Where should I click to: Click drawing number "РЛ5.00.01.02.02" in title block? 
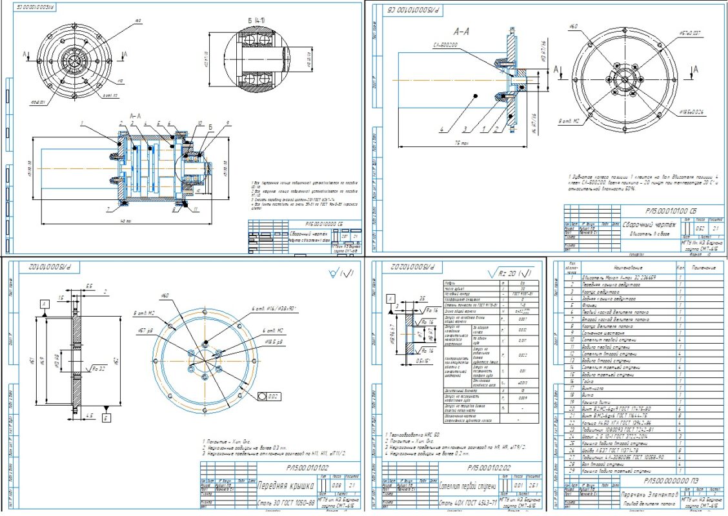pyautogui.click(x=489, y=468)
